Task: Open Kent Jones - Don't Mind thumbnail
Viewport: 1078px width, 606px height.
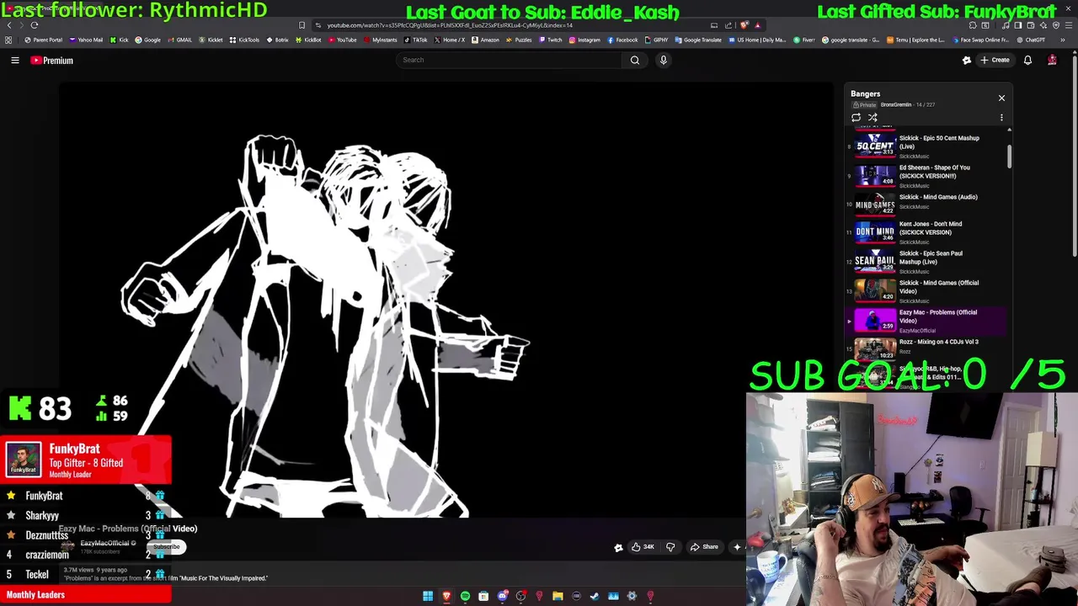Action: pyautogui.click(x=875, y=231)
